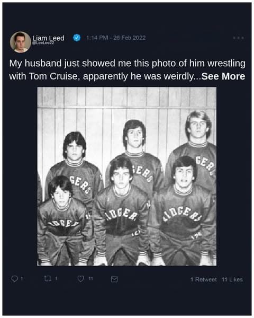View the 11 Likes list
Image resolution: width=254 pixels, height=318 pixels.
tap(232, 279)
